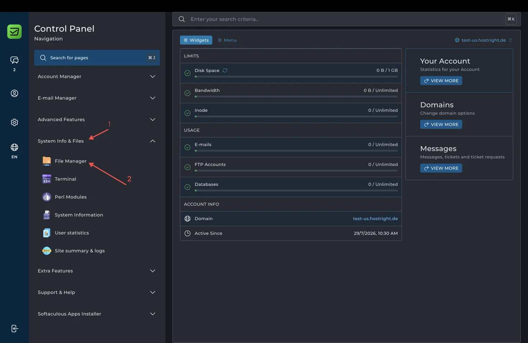Click the FTP Accounts progress bar
The width and height of the screenshot is (528, 343).
(x=296, y=171)
